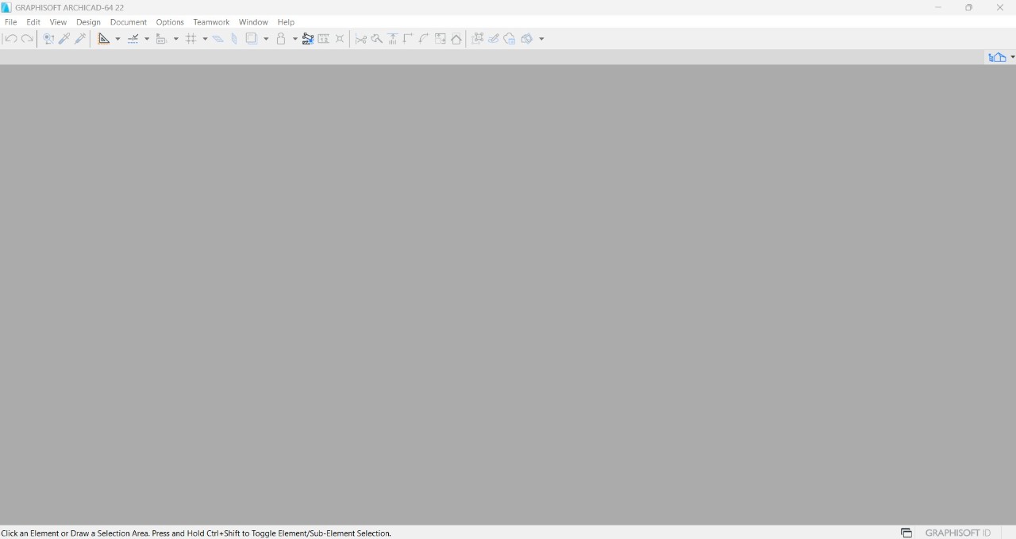The width and height of the screenshot is (1016, 539).
Task: Toggle the grid display icon
Action: [191, 39]
